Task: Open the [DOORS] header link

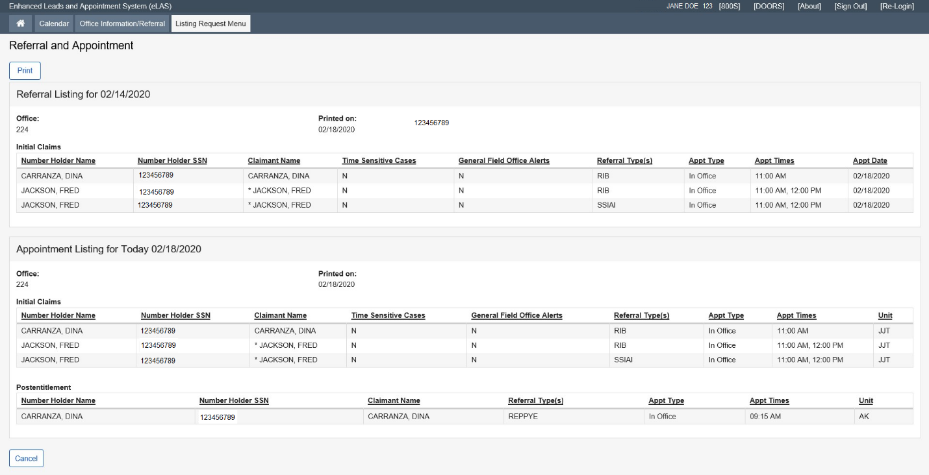Action: point(769,6)
